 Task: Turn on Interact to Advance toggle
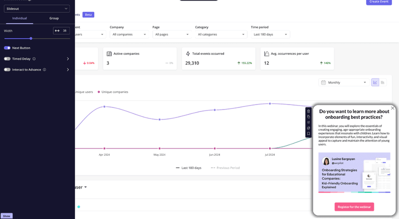[7, 70]
